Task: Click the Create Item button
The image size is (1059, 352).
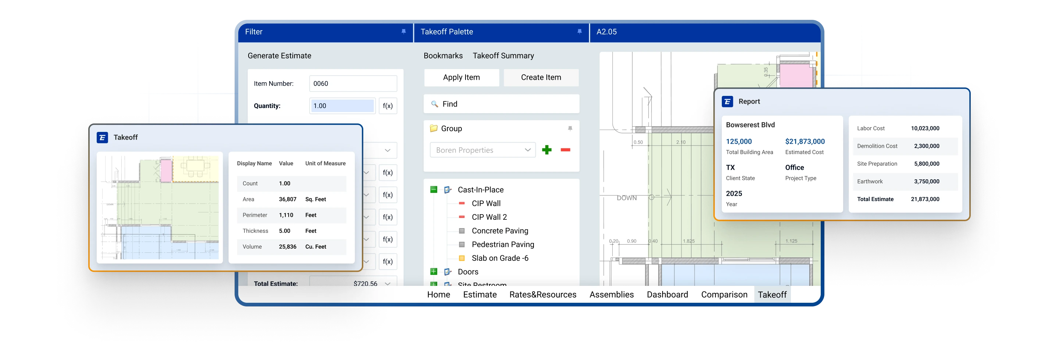Action: pyautogui.click(x=541, y=78)
